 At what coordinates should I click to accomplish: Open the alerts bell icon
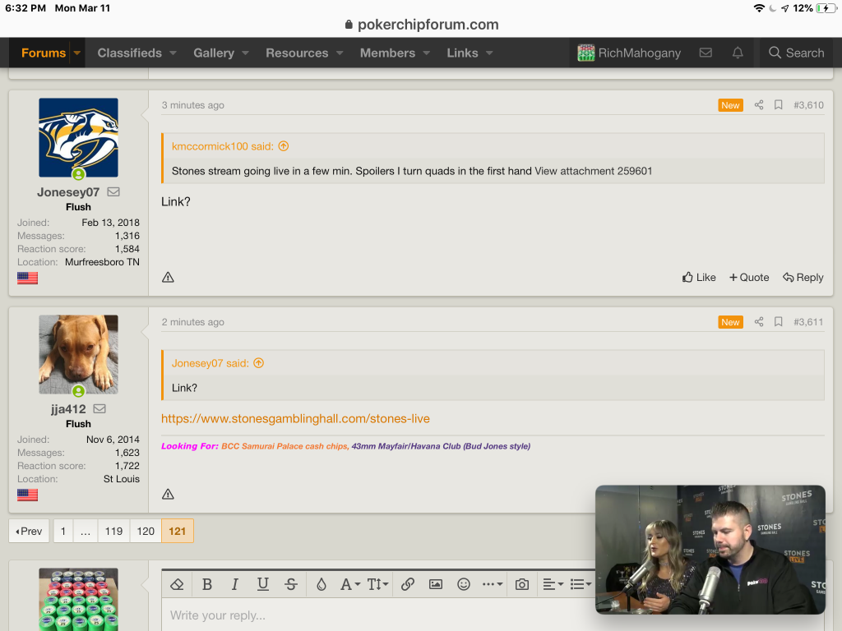pyautogui.click(x=738, y=53)
